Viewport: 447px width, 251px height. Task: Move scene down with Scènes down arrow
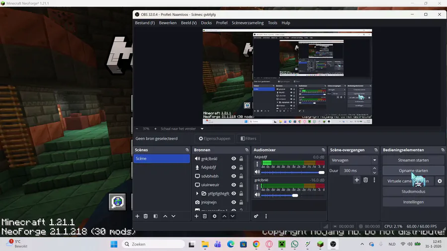click(173, 216)
